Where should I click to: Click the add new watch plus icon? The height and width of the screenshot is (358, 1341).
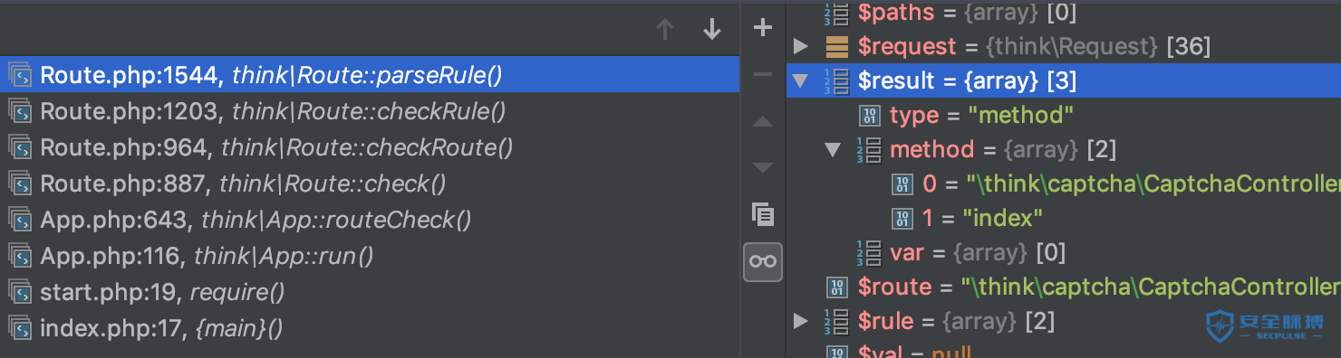coord(763,28)
